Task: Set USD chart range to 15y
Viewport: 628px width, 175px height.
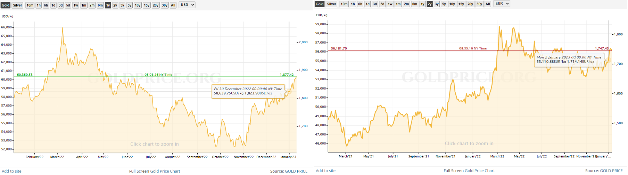Action: click(147, 5)
